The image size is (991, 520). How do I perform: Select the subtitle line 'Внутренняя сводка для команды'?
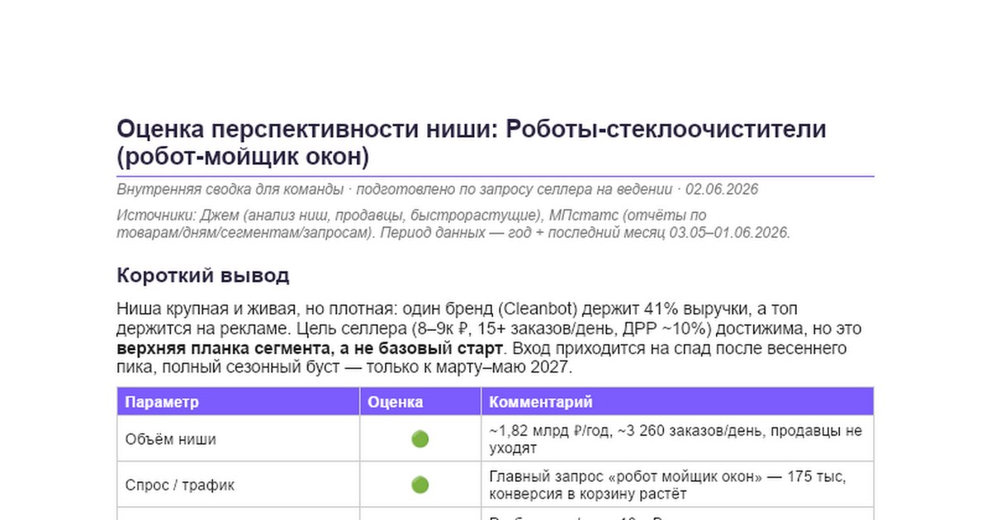[230, 189]
